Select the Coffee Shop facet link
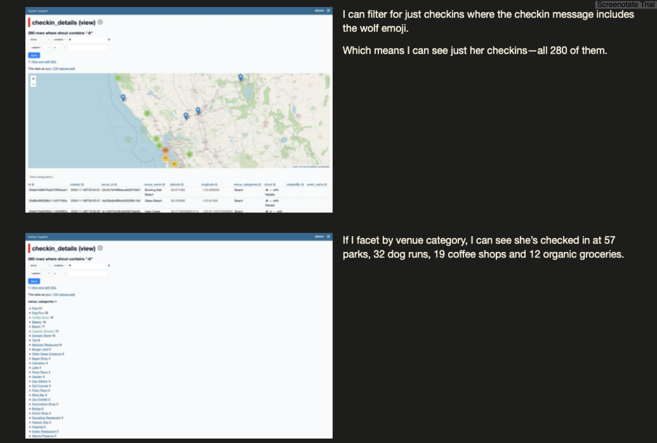The width and height of the screenshot is (657, 443). pyautogui.click(x=40, y=317)
